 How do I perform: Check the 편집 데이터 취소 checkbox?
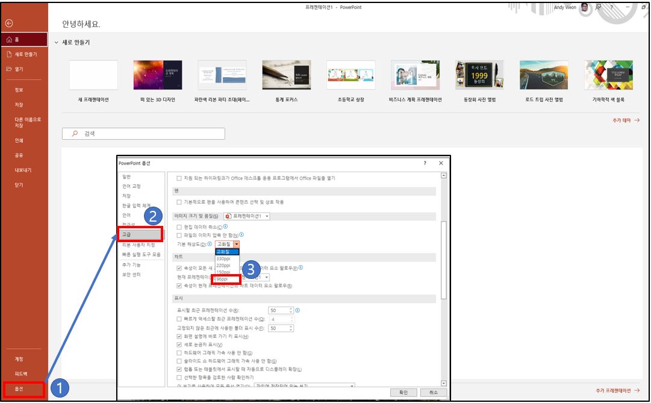pos(178,226)
